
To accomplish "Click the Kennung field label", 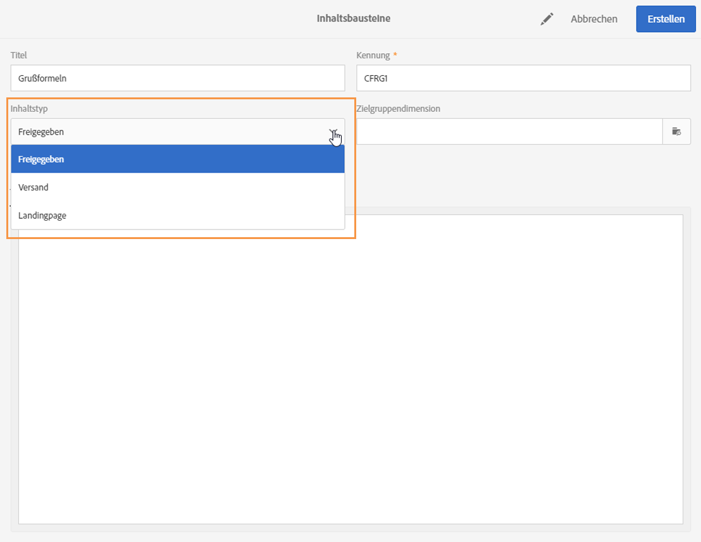I will pyautogui.click(x=373, y=55).
